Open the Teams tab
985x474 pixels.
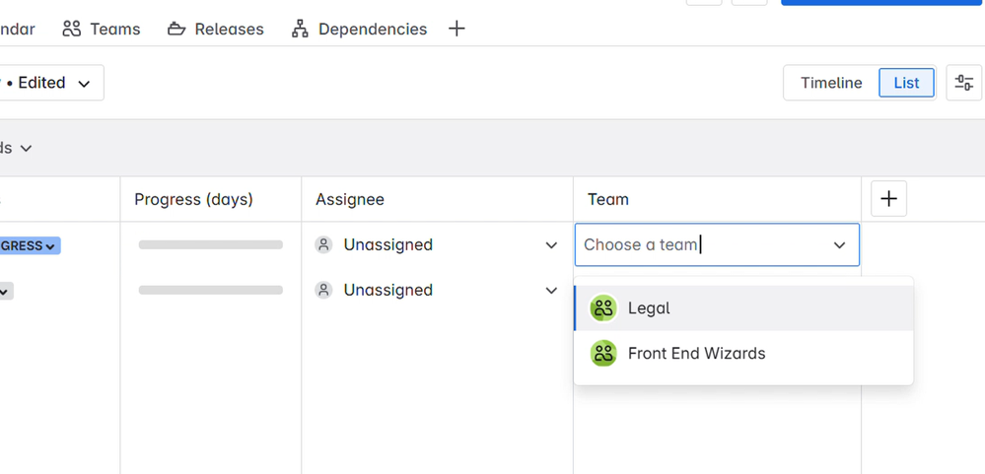(x=102, y=30)
